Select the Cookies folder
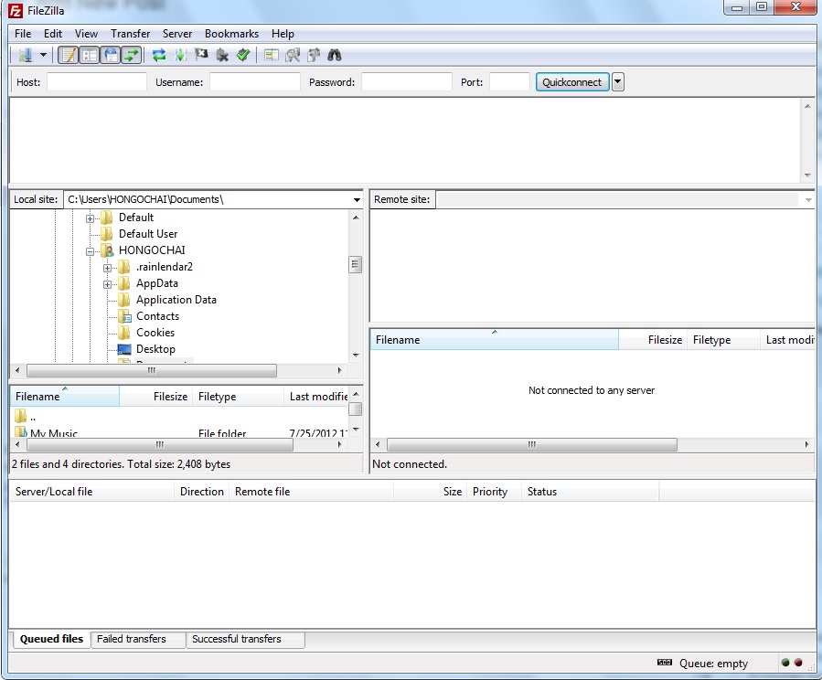This screenshot has height=680, width=822. tap(155, 333)
